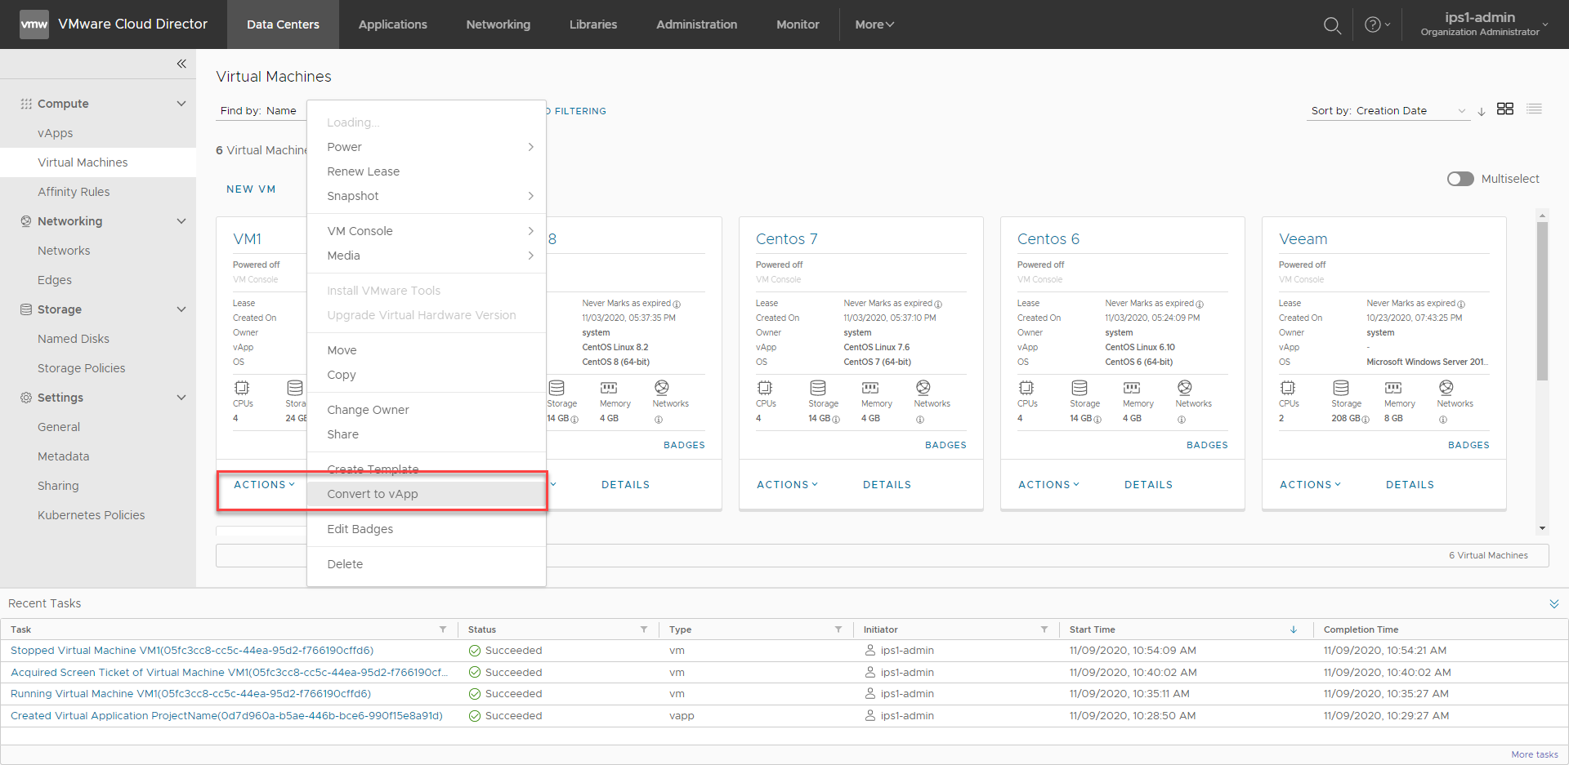This screenshot has width=1569, height=765.
Task: Toggle the Multiselect switch
Action: point(1460,179)
